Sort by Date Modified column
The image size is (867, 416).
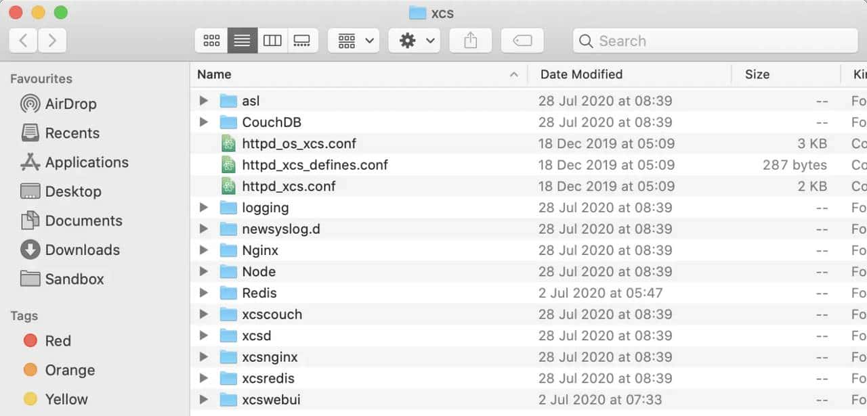point(581,74)
